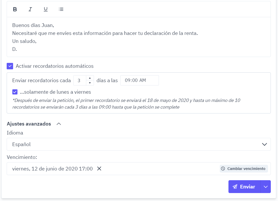Click the paper plane send icon
This screenshot has height=201, width=278.
[x=235, y=186]
